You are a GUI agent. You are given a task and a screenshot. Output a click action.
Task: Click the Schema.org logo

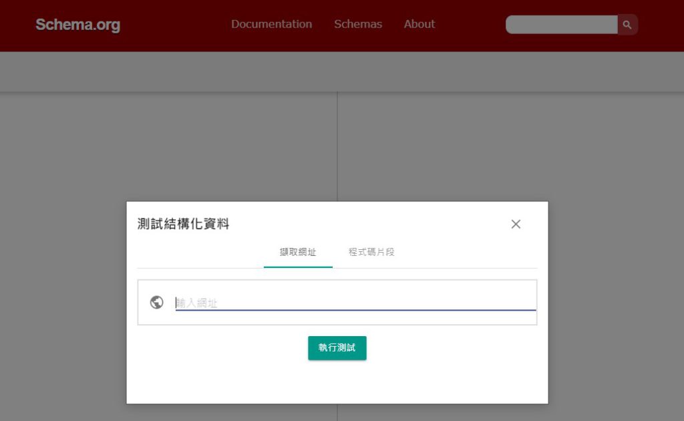tap(77, 25)
